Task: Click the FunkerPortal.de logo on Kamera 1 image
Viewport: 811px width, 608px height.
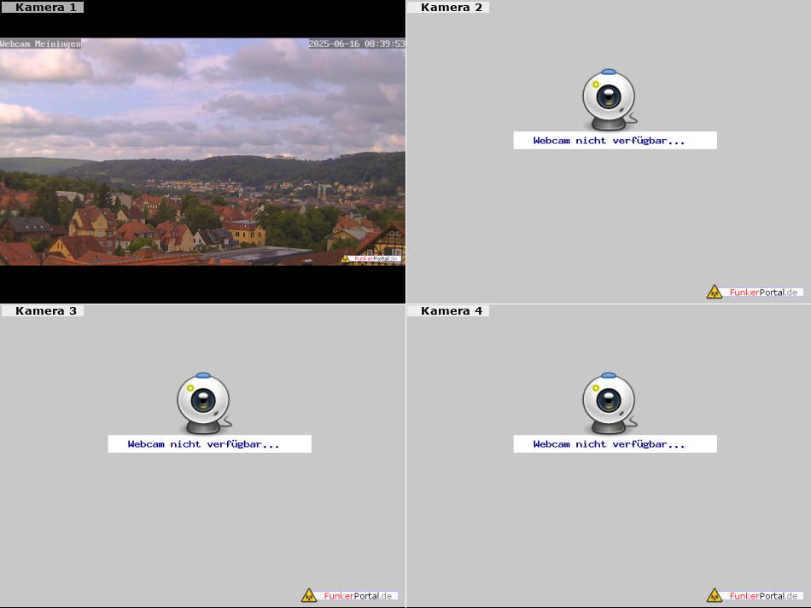Action: pyautogui.click(x=370, y=258)
